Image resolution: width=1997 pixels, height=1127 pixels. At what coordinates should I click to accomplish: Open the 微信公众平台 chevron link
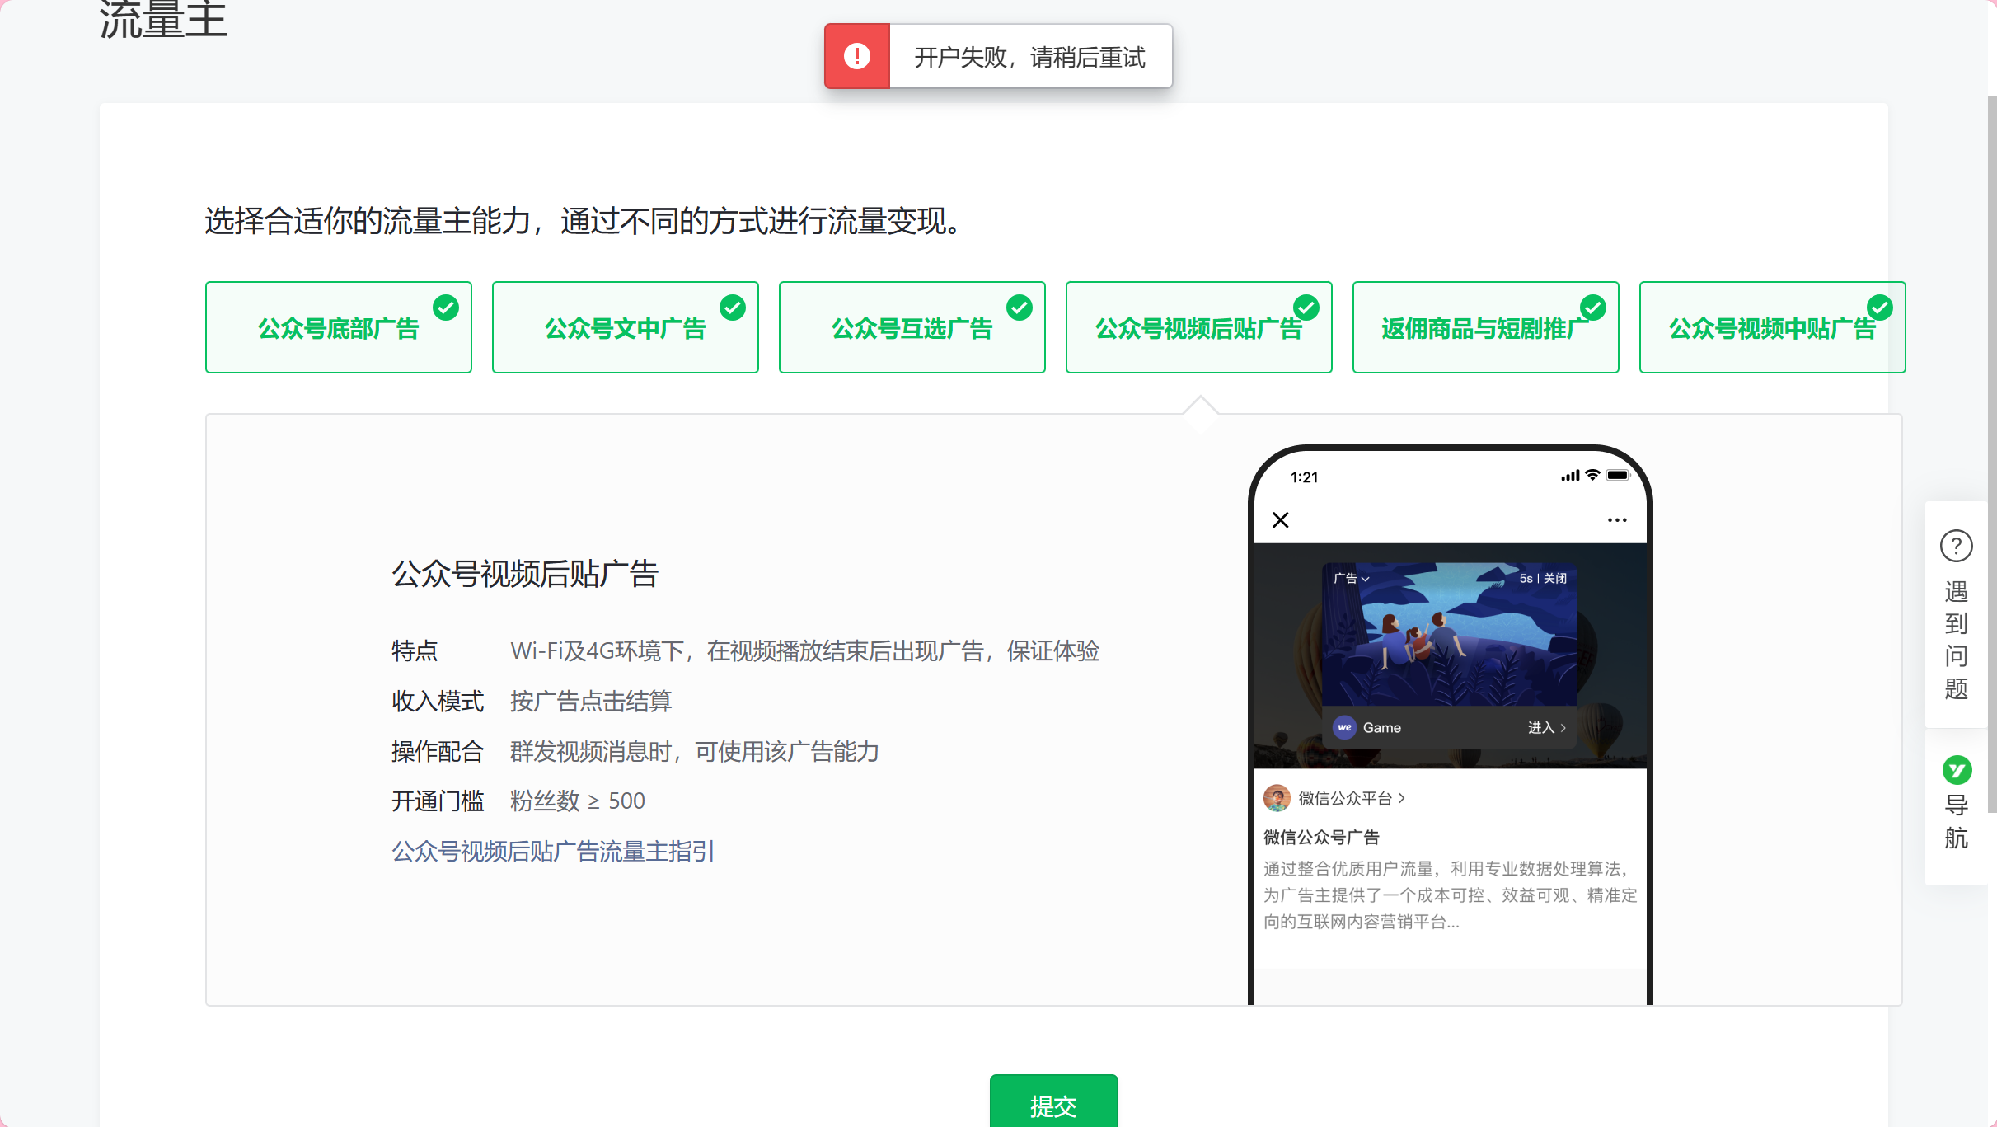[1352, 798]
